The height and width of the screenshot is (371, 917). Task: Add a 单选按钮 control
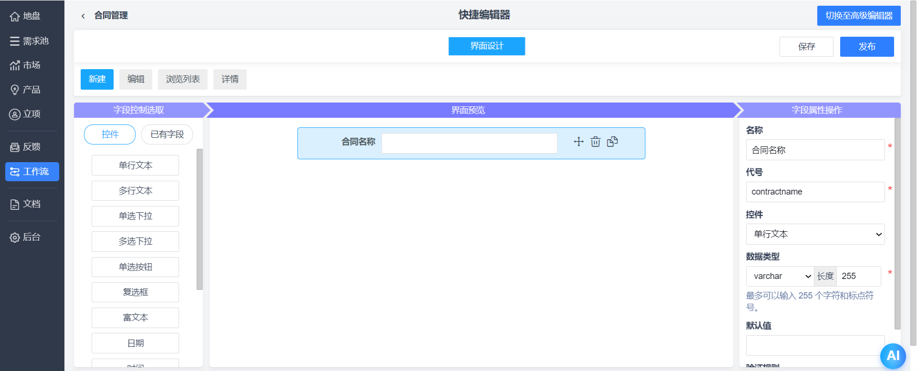tap(135, 267)
